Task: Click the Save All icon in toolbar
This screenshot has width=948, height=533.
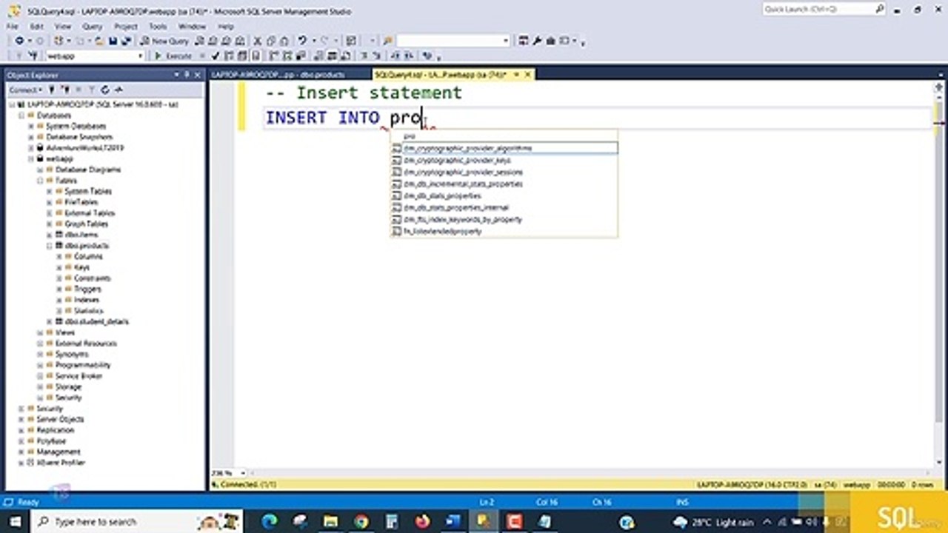Action: [126, 41]
